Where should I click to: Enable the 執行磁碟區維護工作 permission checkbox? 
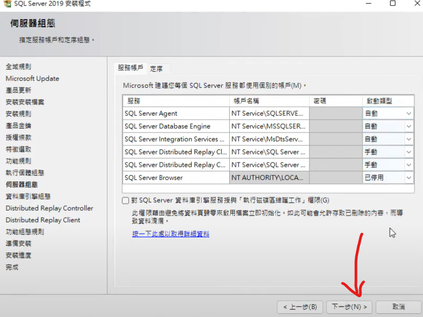[x=126, y=201]
